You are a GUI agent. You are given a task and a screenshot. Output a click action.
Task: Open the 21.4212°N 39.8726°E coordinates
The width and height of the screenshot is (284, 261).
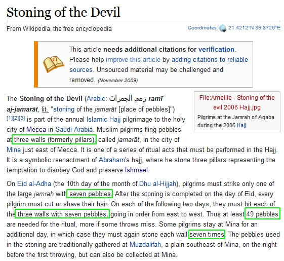point(254,28)
